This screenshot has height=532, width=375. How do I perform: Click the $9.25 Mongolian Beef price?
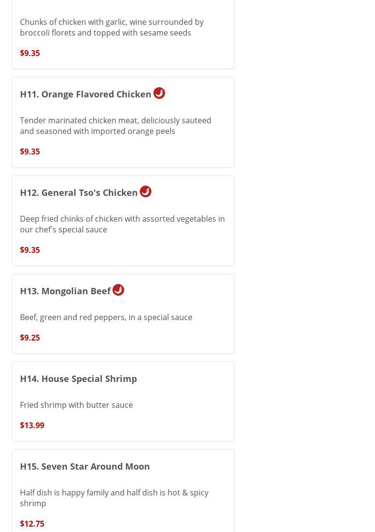tap(30, 338)
